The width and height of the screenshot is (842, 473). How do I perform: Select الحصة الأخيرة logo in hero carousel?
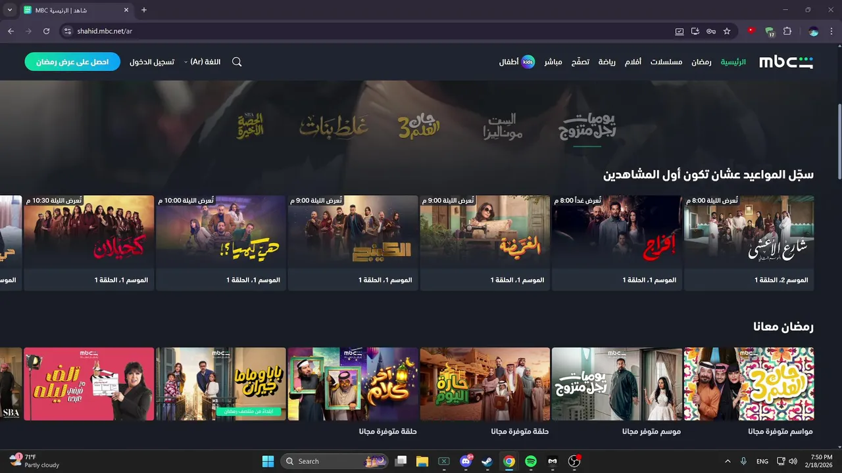251,126
